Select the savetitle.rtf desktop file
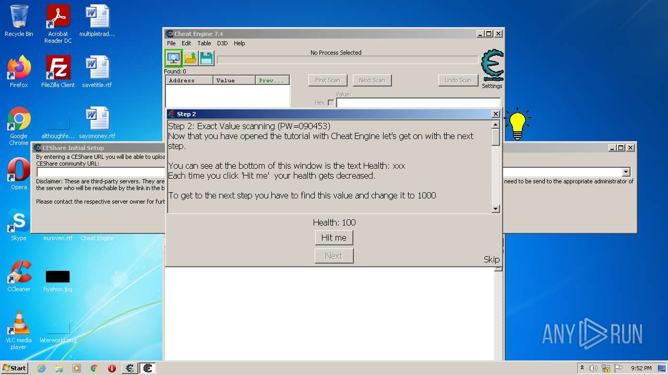Screen dimensions: 668x375 coord(97,72)
